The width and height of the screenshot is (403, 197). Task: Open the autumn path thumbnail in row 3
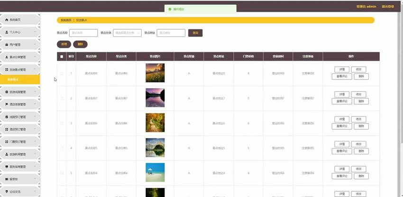(x=155, y=123)
